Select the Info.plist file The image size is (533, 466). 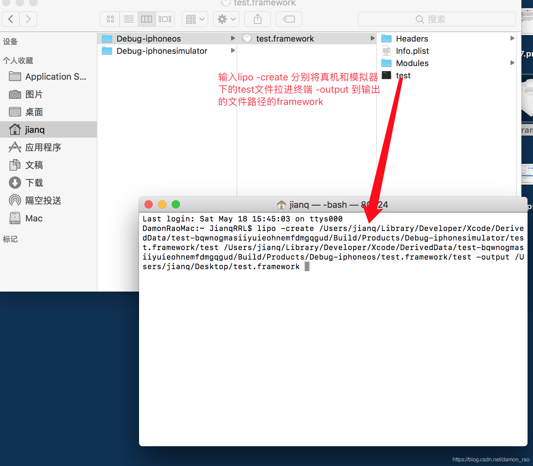pos(446,51)
